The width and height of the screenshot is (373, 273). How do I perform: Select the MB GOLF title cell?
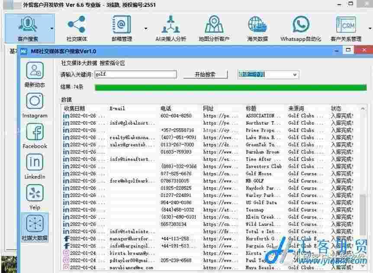coord(254,181)
